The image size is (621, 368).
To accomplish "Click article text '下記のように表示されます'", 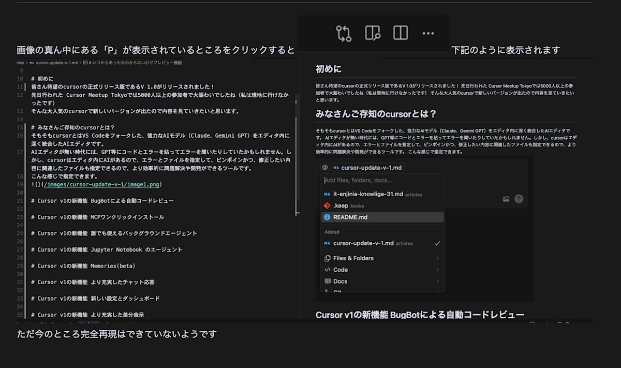I will pos(506,50).
